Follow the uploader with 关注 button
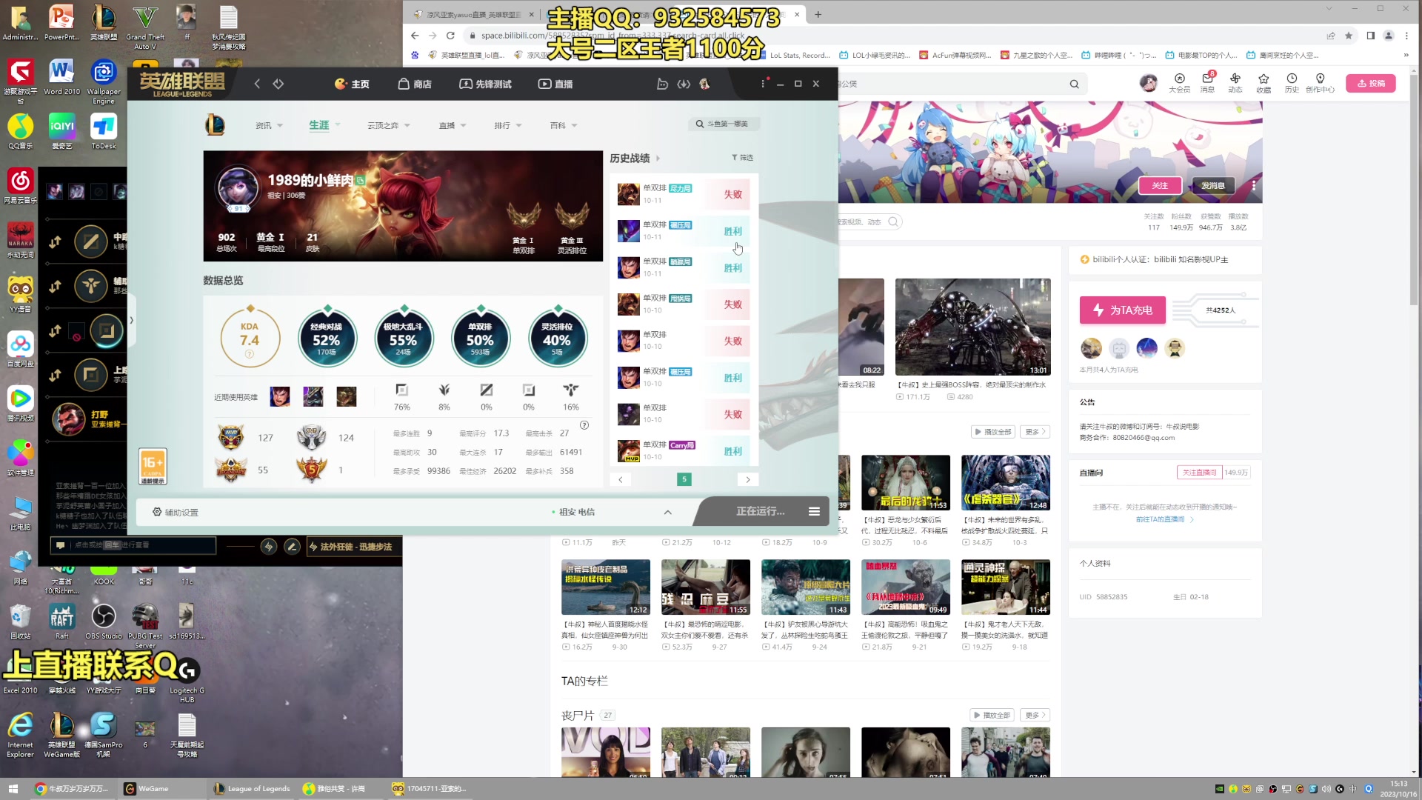Viewport: 1422px width, 800px height. tap(1160, 185)
